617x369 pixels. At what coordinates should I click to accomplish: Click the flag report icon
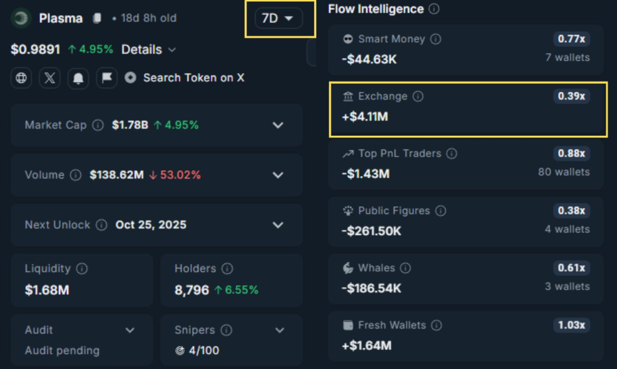[106, 78]
